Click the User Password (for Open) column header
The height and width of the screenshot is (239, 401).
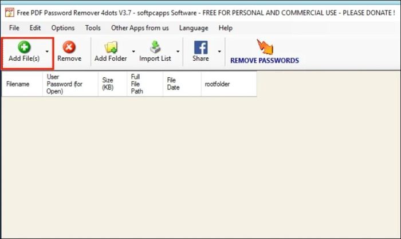click(70, 84)
